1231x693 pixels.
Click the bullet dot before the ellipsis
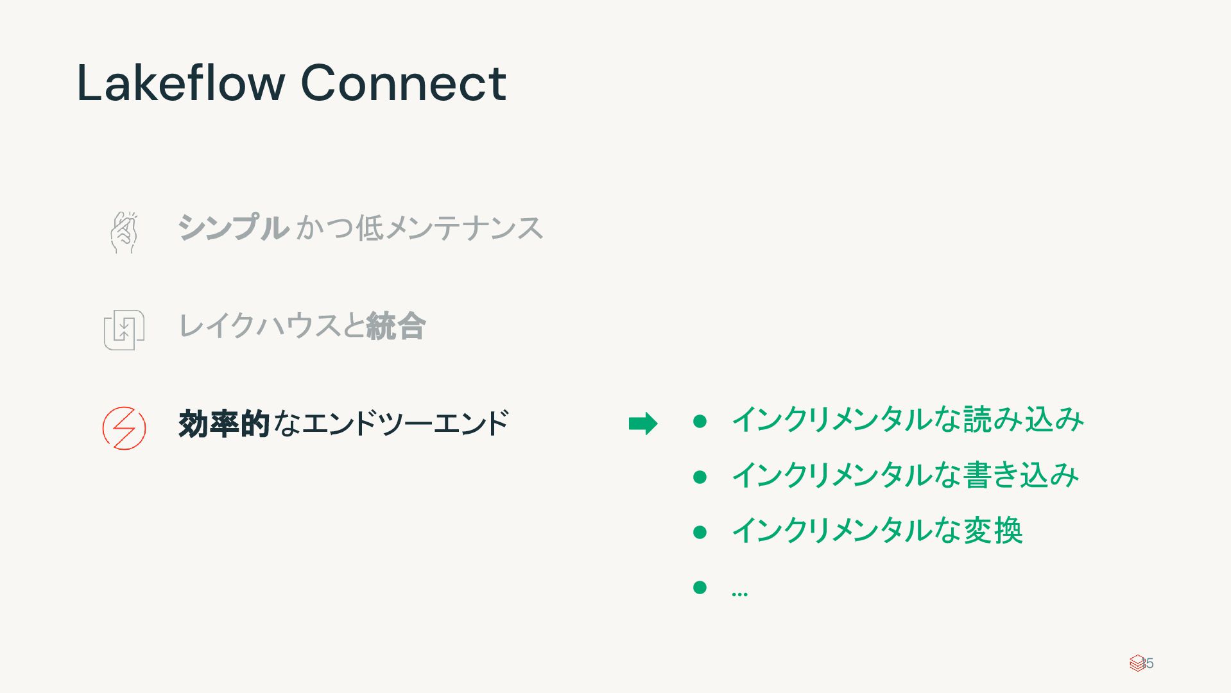[700, 587]
